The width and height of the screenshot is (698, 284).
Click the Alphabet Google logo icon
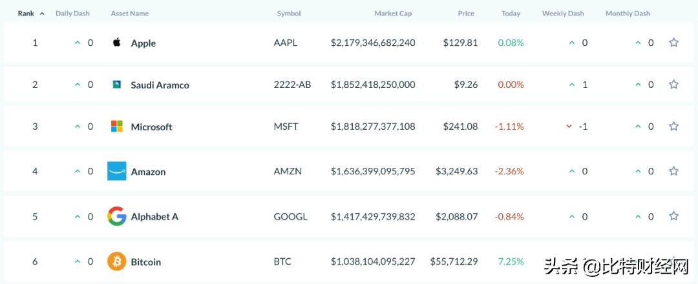[x=117, y=216]
